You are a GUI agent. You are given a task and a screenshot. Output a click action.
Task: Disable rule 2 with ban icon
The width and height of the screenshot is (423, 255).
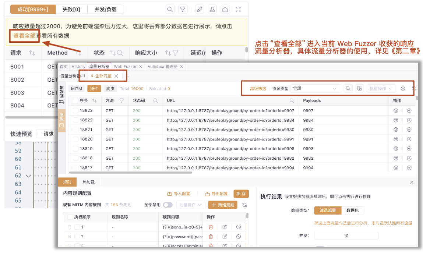[x=239, y=236]
